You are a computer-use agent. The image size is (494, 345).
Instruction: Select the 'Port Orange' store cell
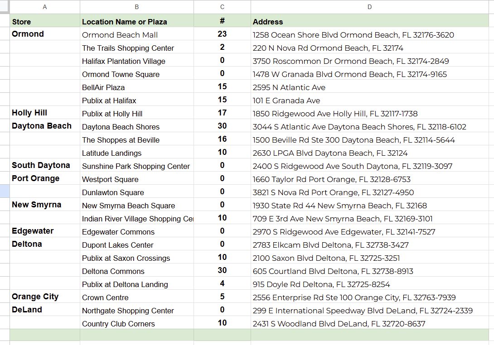(45, 178)
